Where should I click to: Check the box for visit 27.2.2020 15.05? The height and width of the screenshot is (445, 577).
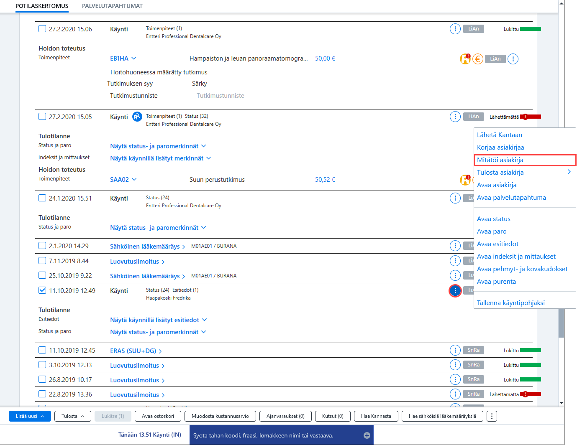click(x=42, y=117)
